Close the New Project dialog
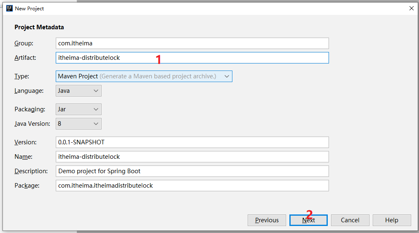This screenshot has width=419, height=233. [x=412, y=8]
